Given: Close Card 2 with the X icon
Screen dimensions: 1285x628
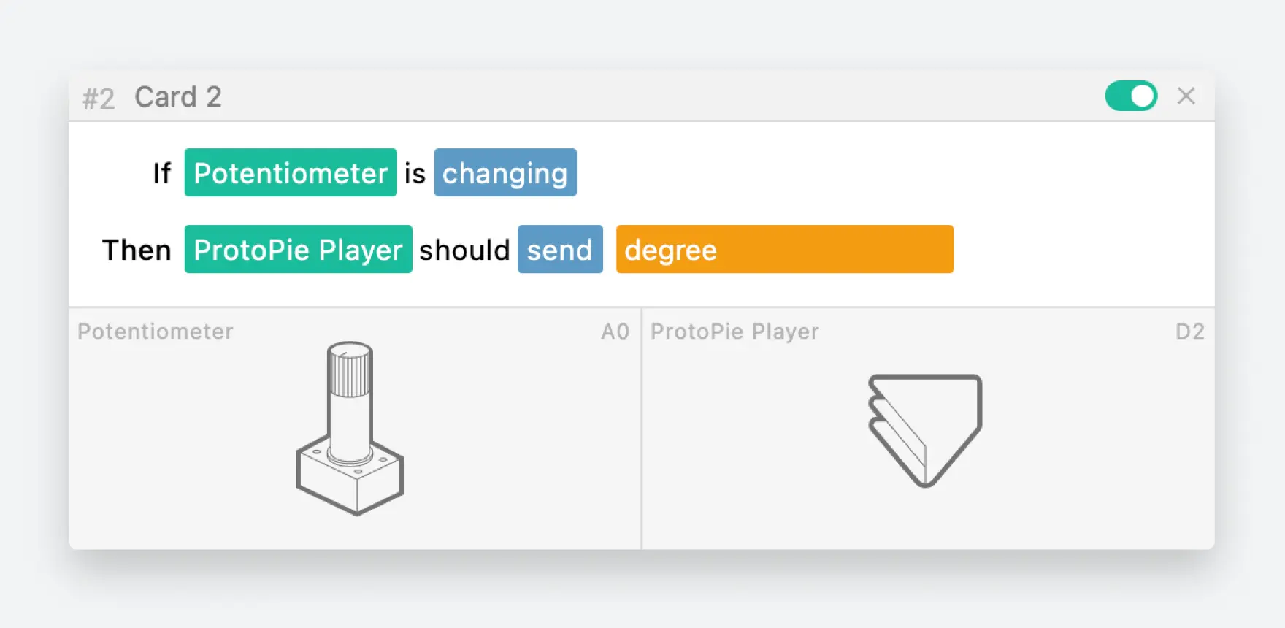Looking at the screenshot, I should (1186, 96).
